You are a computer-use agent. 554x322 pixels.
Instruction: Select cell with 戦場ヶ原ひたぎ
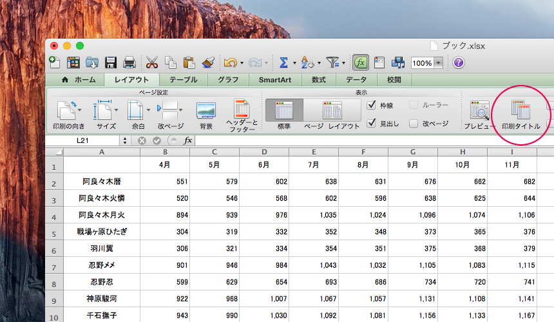click(102, 232)
